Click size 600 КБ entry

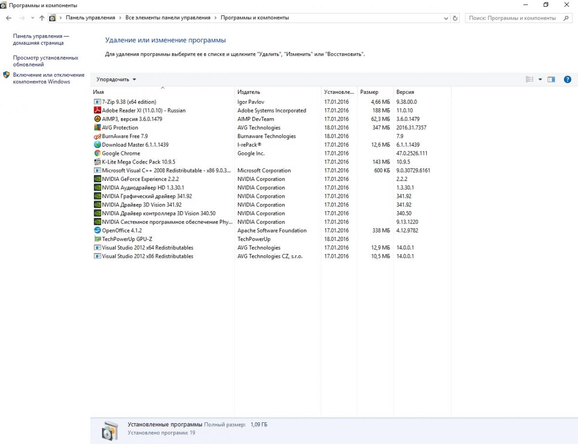[x=382, y=170]
